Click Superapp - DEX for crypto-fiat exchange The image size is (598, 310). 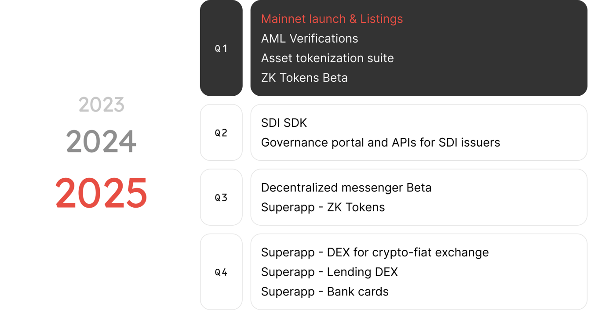tap(375, 252)
